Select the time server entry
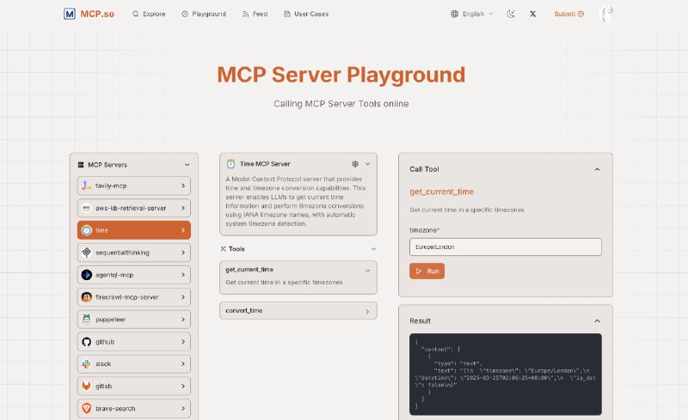 point(134,230)
